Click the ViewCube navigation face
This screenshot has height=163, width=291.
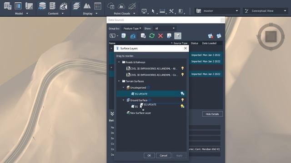pyautogui.click(x=271, y=37)
